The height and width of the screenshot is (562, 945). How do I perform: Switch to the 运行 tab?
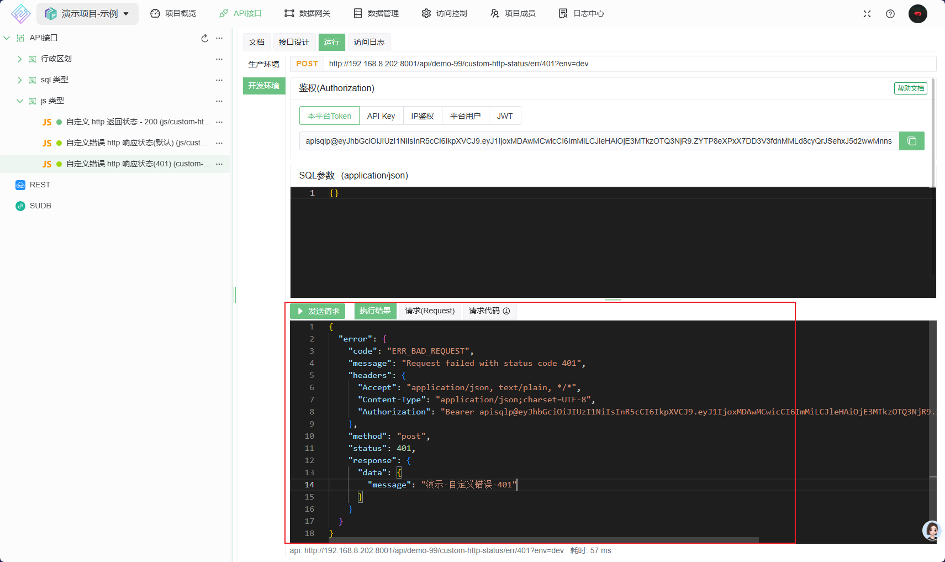coord(332,42)
